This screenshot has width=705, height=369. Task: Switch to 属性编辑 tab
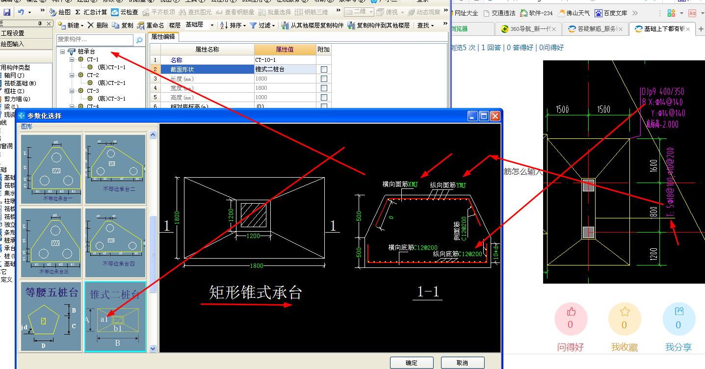[x=163, y=37]
